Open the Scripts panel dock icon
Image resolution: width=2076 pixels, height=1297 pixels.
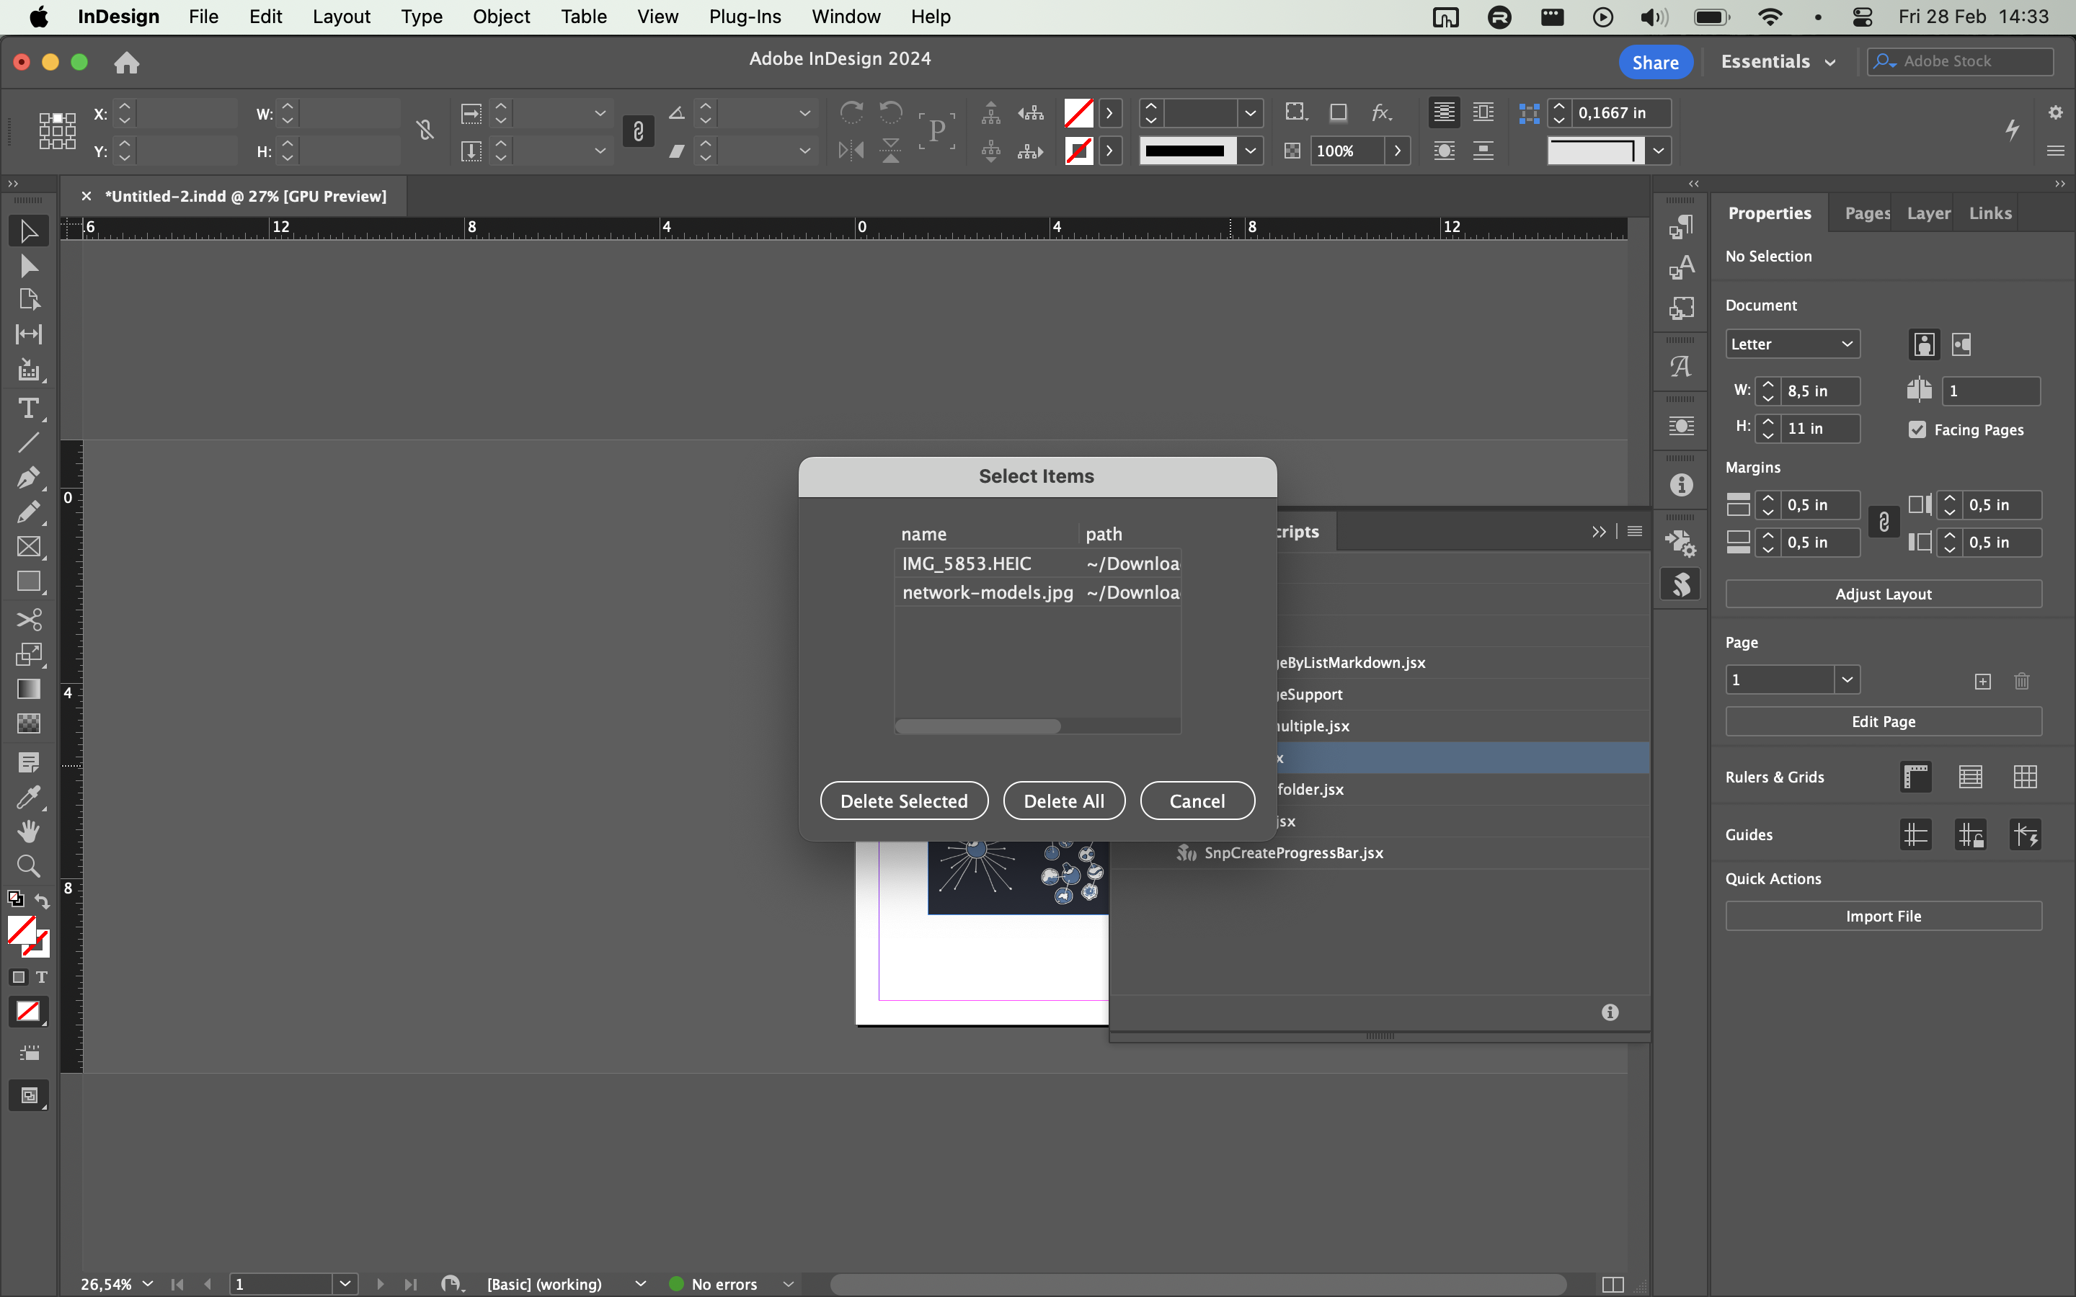coord(1682,584)
